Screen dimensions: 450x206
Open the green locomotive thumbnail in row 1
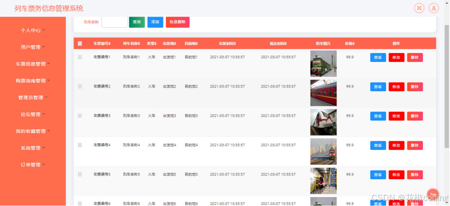[323, 64]
